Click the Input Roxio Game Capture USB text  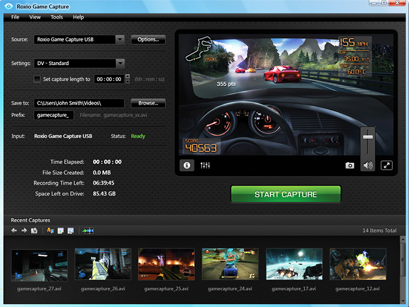pos(63,136)
